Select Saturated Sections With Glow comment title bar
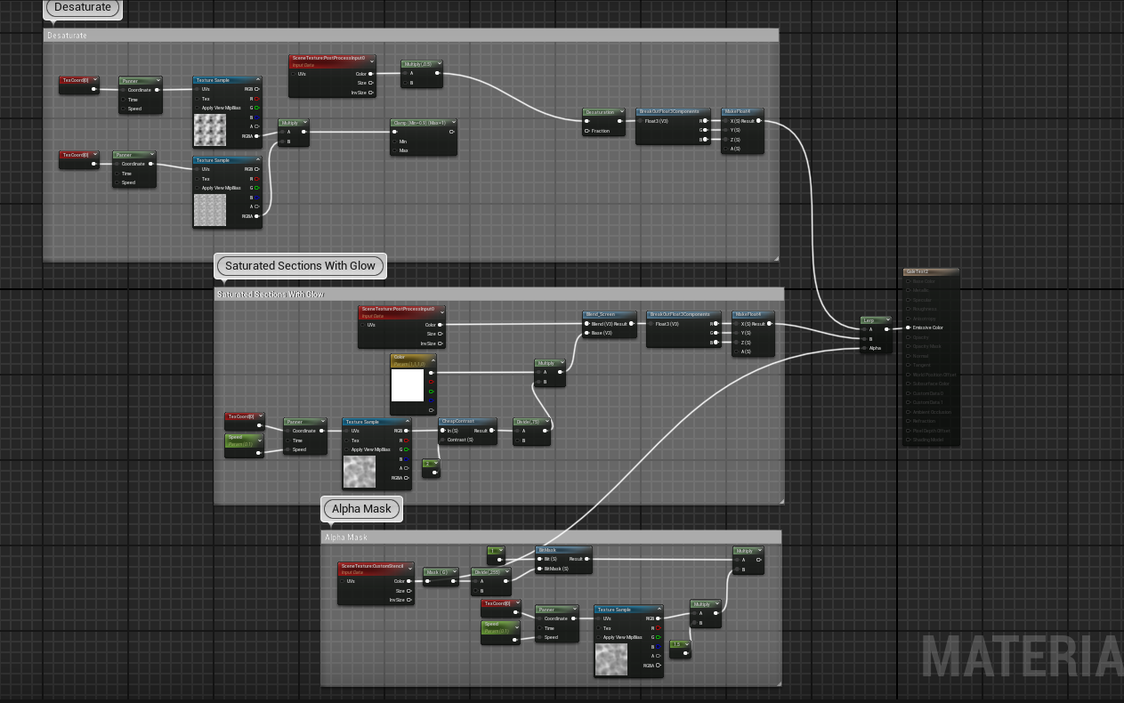 [x=499, y=294]
